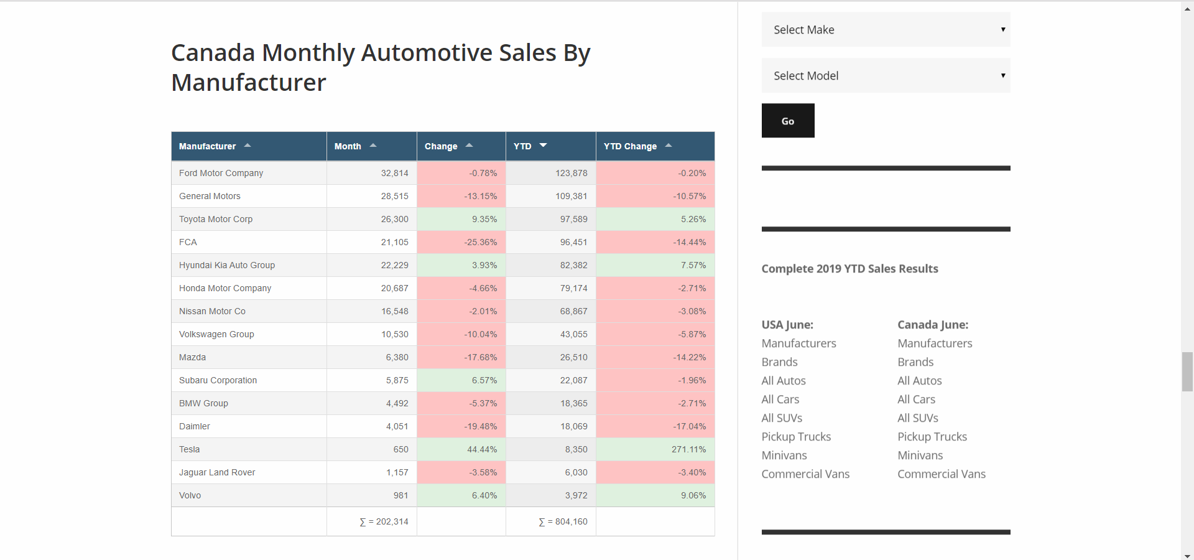This screenshot has width=1194, height=560.
Task: Click the scrollbar down arrow
Action: 1187,556
